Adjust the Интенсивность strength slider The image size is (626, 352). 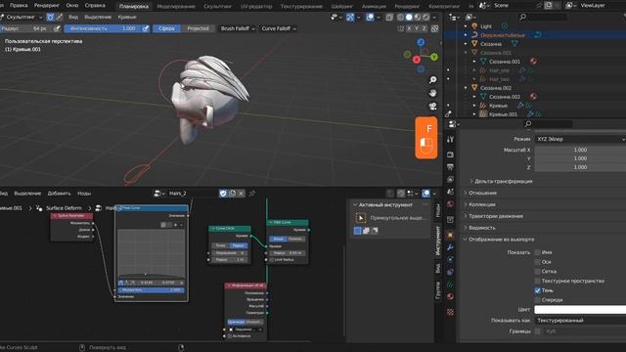103,28
